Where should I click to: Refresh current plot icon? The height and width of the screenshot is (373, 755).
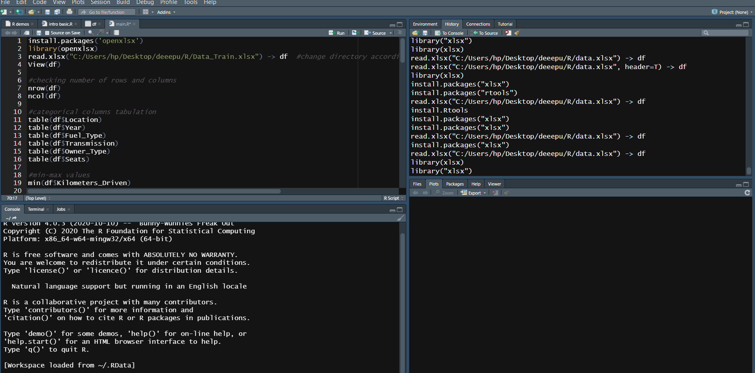pos(747,193)
